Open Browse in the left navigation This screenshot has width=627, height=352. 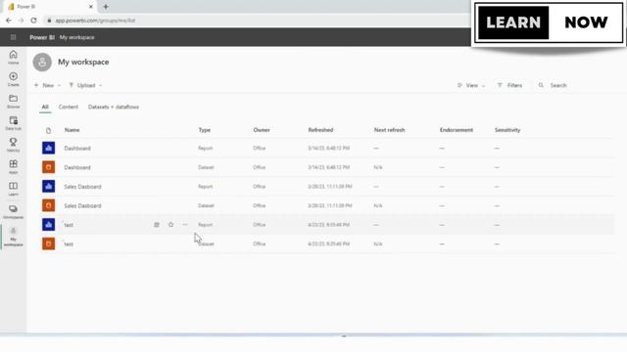(13, 101)
